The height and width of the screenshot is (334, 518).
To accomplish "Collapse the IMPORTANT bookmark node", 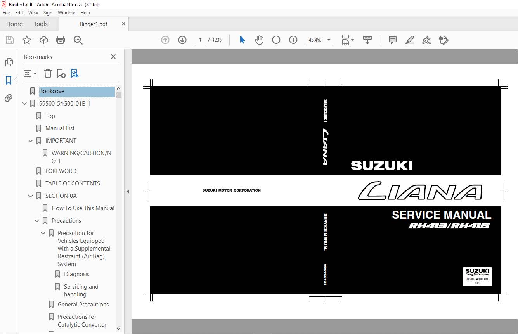I will click(x=31, y=141).
